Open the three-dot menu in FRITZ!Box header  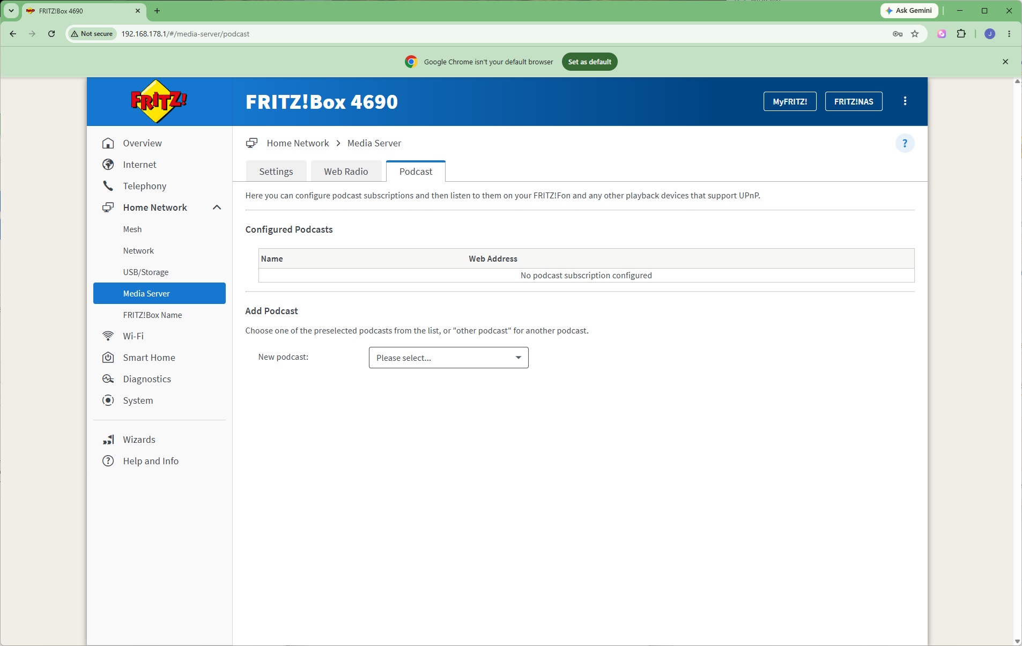tap(905, 101)
